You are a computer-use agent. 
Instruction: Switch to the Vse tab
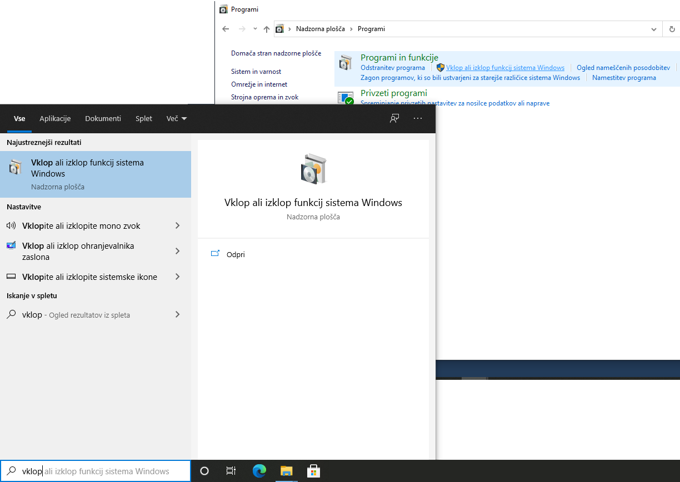(x=19, y=118)
